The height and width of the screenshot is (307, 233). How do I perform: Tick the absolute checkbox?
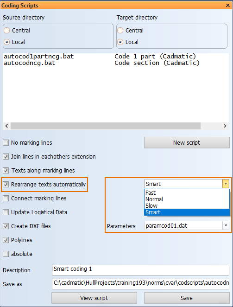6,254
